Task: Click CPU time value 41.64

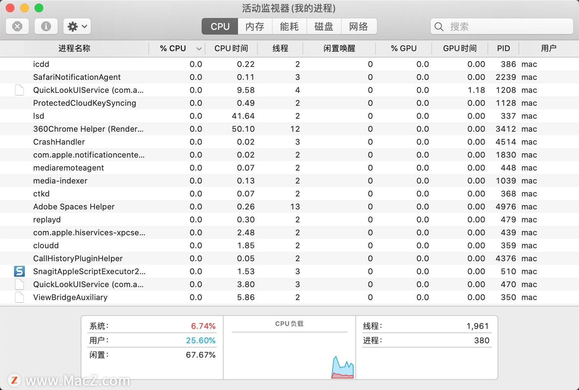Action: pyautogui.click(x=243, y=116)
